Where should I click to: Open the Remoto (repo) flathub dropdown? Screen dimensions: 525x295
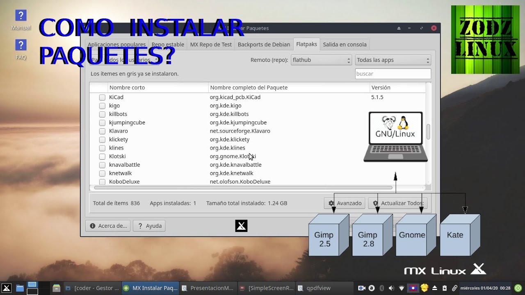click(x=321, y=60)
